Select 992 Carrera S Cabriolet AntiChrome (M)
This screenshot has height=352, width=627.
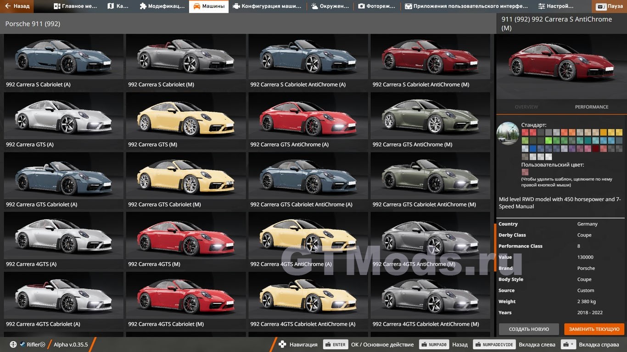click(431, 61)
